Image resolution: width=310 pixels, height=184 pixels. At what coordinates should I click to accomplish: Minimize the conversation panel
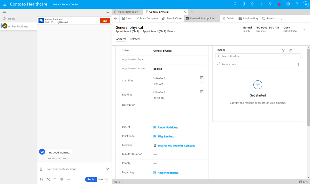[x=108, y=13]
